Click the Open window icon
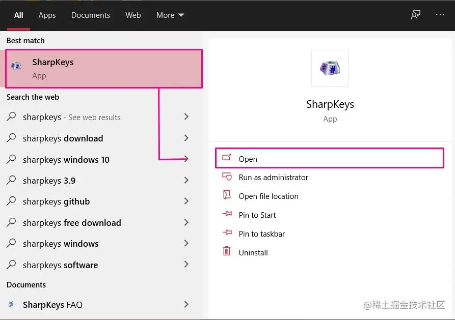455x320 pixels. click(227, 157)
